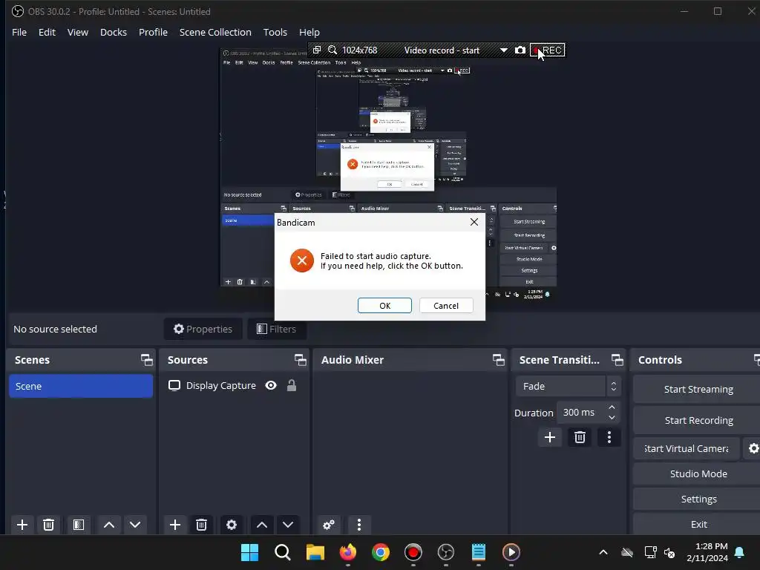Image resolution: width=760 pixels, height=570 pixels.
Task: Toggle the Display Capture lock
Action: (x=291, y=385)
